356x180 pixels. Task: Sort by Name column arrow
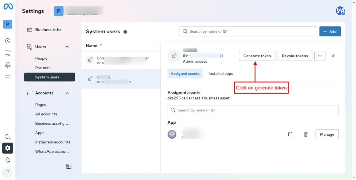click(x=100, y=45)
